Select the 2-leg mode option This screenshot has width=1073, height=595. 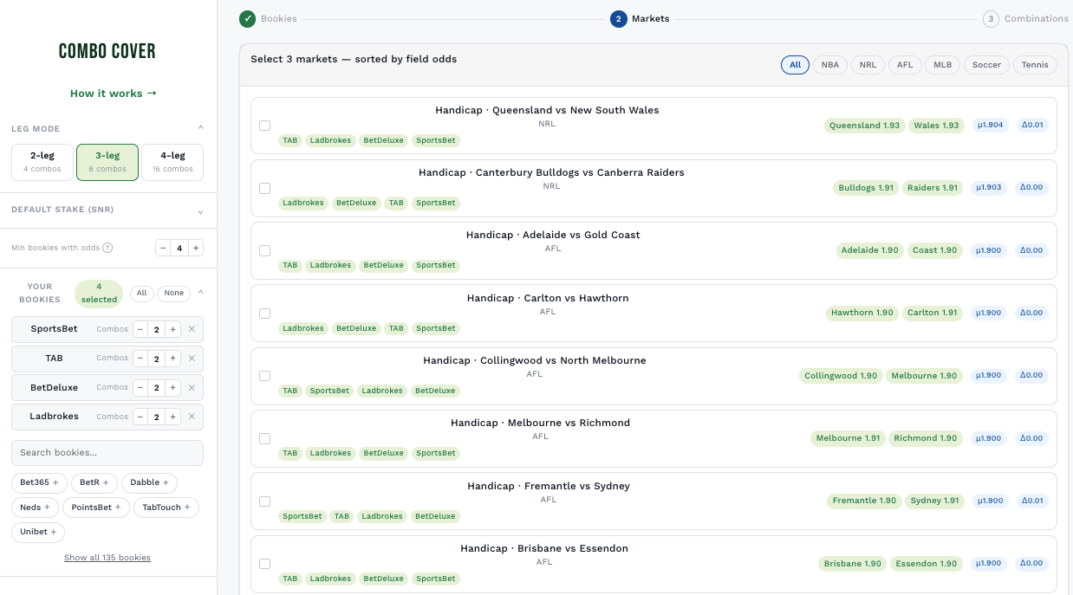tap(42, 162)
